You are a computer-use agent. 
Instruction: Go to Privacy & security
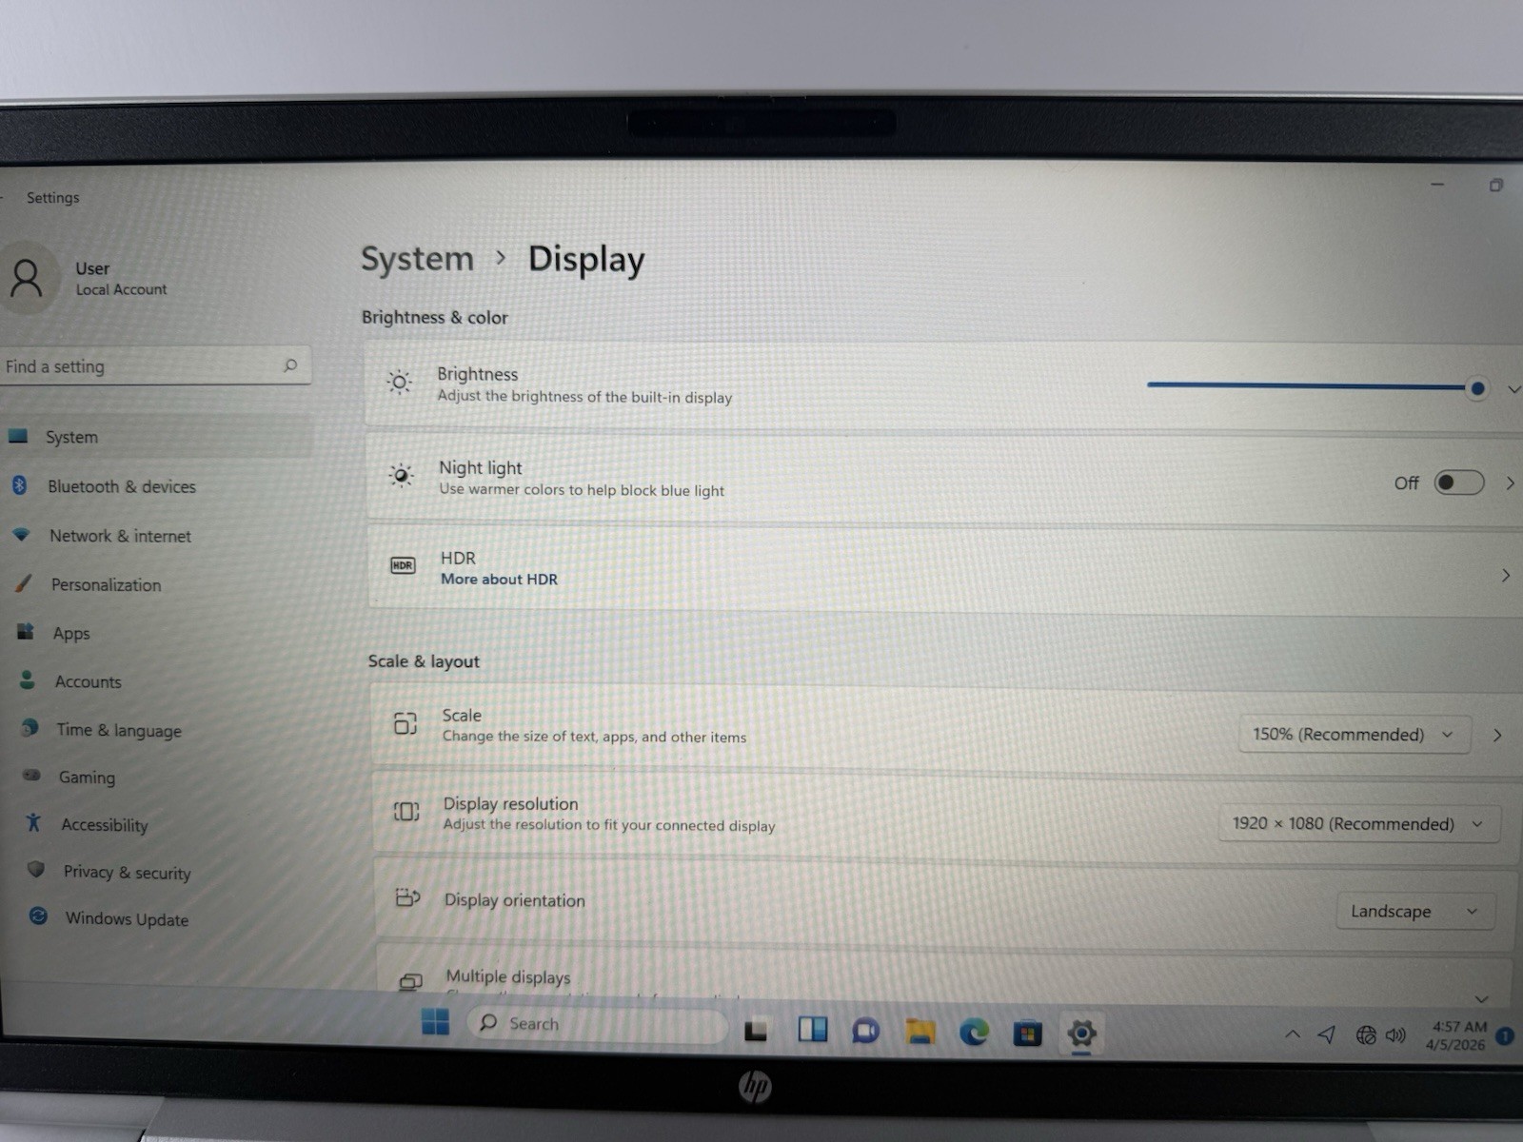127,872
